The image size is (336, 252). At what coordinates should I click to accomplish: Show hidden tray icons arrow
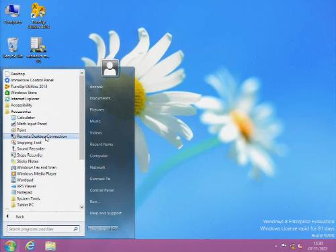pyautogui.click(x=276, y=246)
